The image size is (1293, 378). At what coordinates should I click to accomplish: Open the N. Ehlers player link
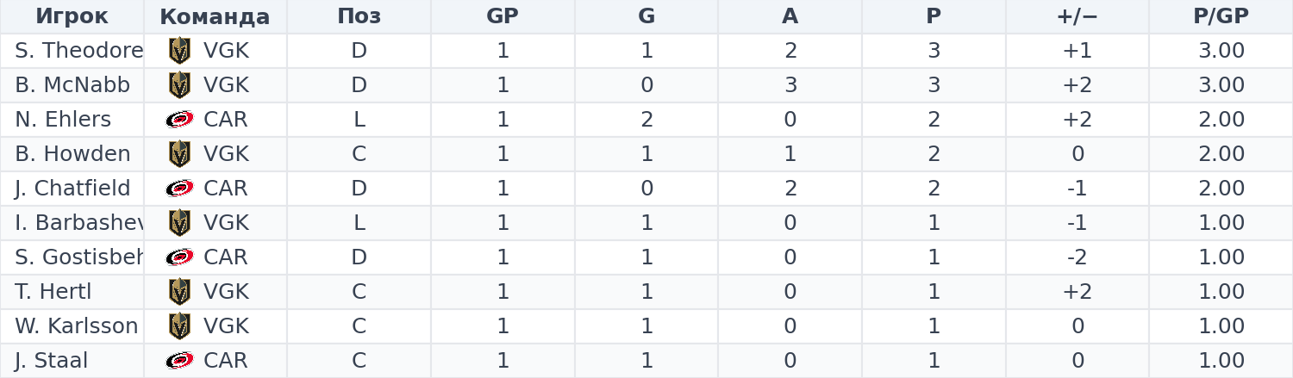pyautogui.click(x=63, y=120)
